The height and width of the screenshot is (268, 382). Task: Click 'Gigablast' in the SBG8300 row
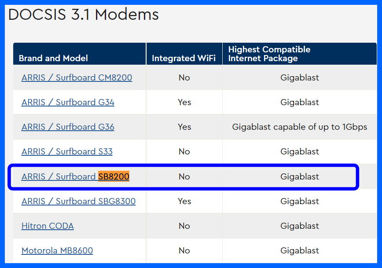point(300,202)
